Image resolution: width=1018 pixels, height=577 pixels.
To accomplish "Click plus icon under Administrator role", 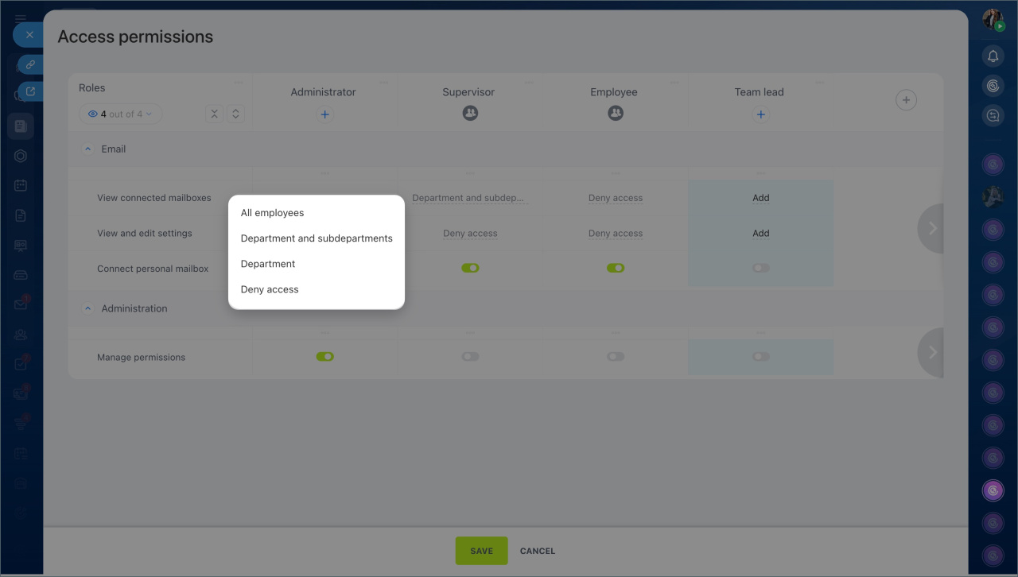I will click(324, 114).
